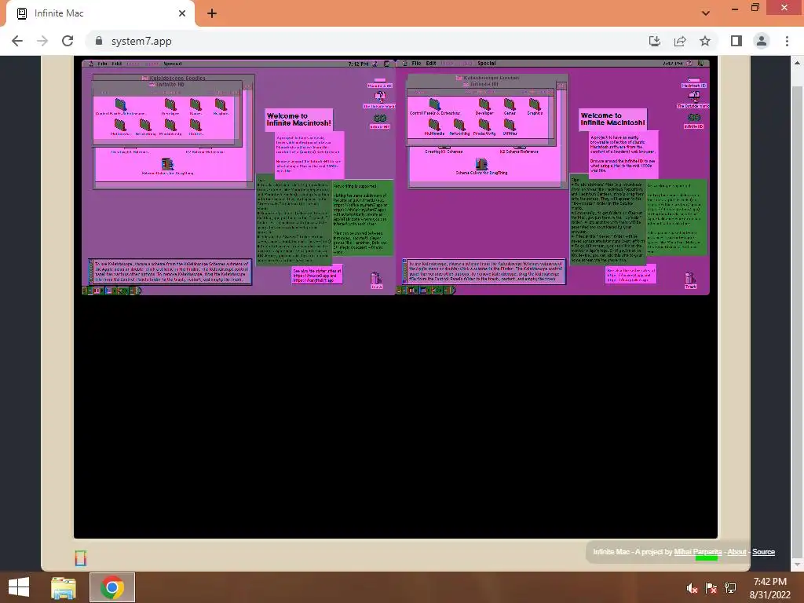Click the colorful screen icon below the emulator
The width and height of the screenshot is (804, 603).
[x=81, y=558]
